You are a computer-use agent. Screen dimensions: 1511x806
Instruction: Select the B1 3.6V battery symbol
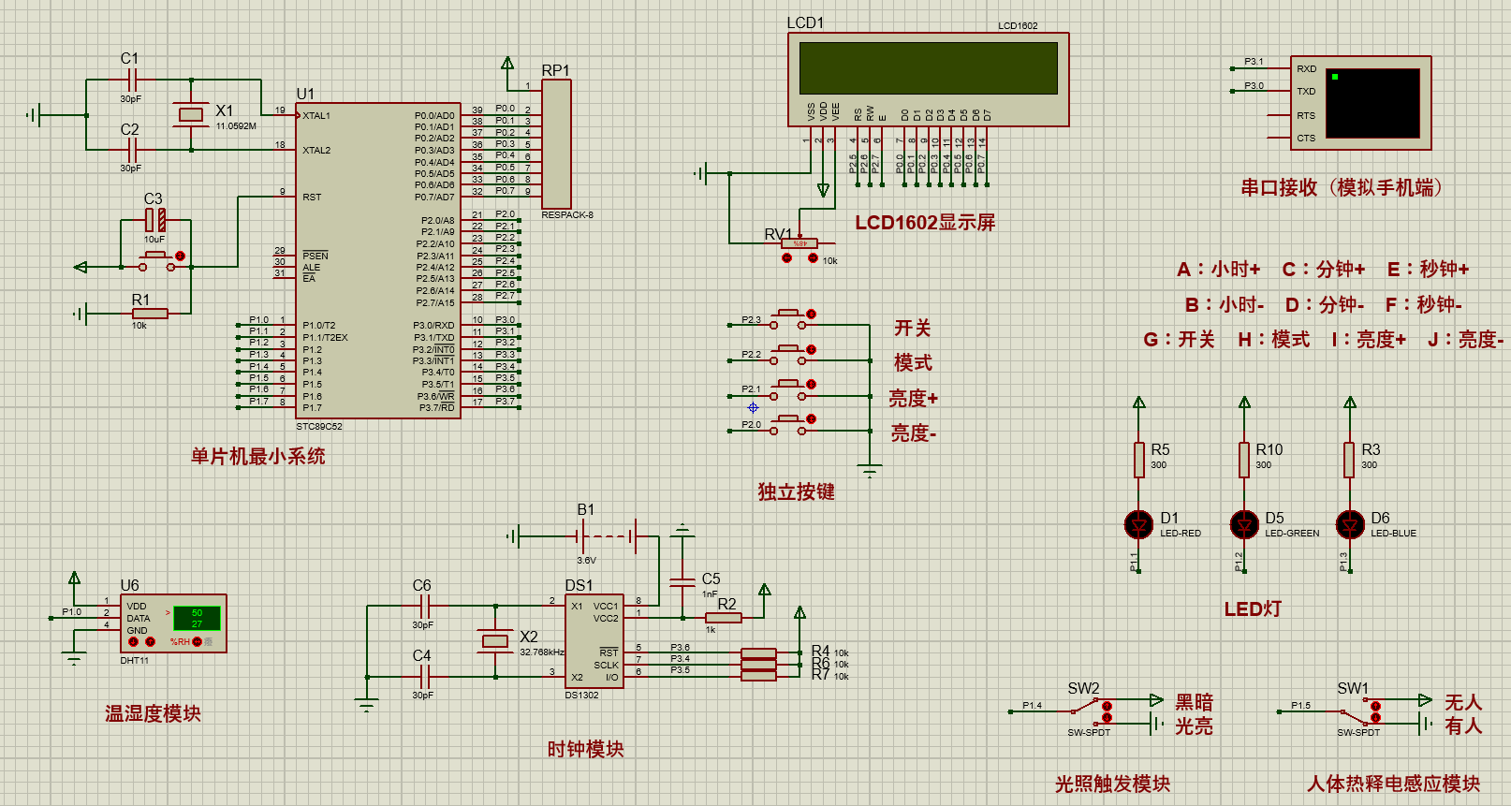coord(608,536)
